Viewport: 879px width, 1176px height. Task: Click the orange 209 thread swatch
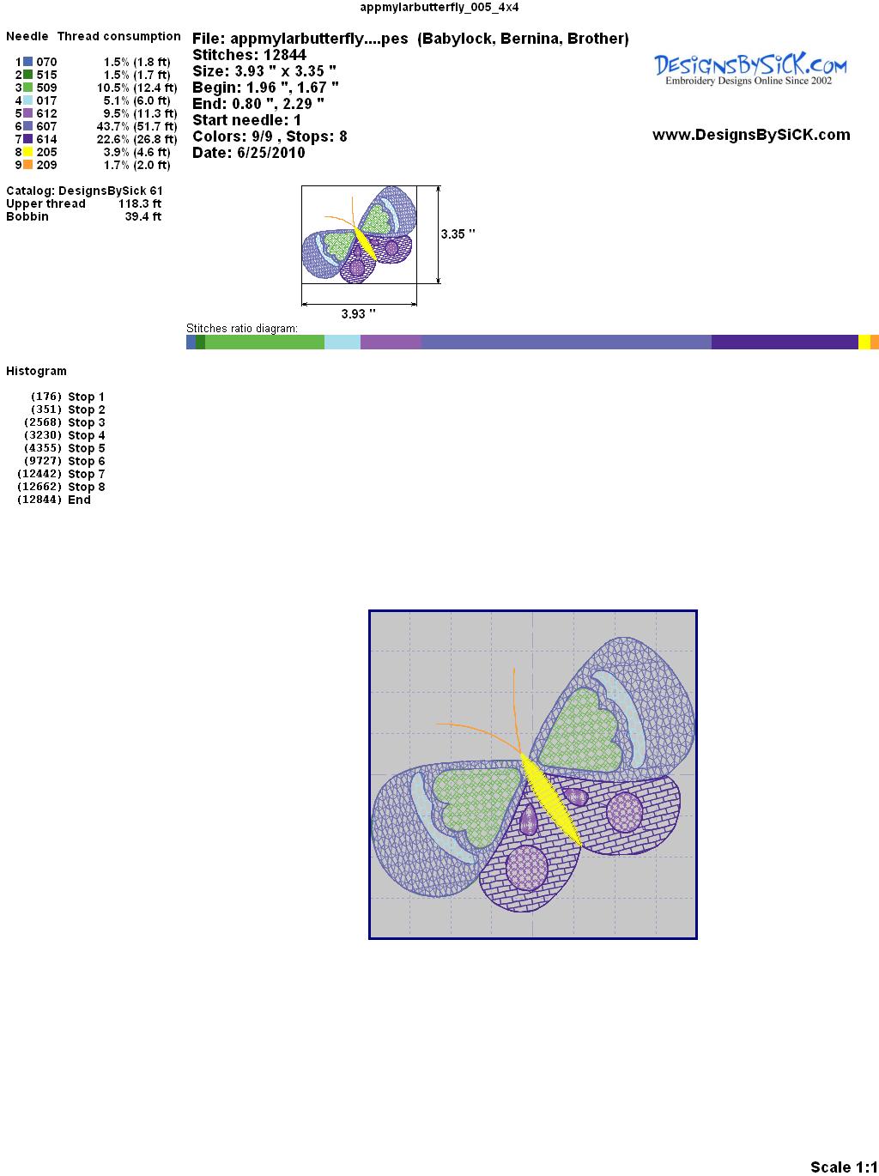coord(28,165)
